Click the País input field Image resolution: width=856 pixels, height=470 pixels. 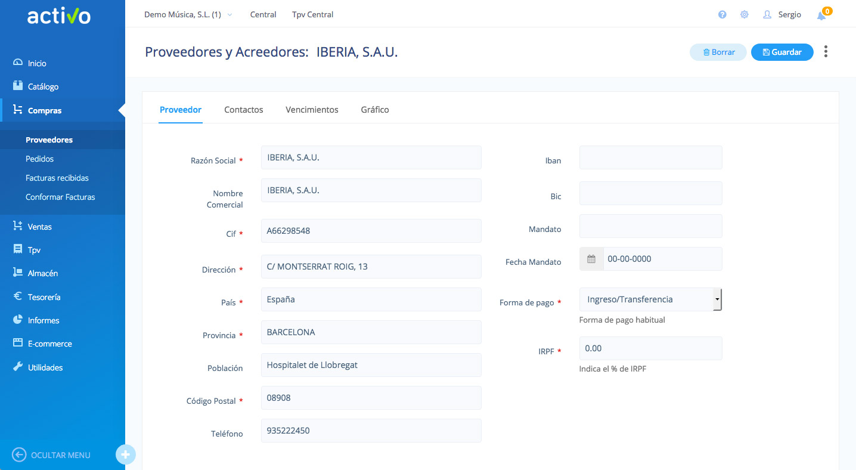(x=371, y=299)
